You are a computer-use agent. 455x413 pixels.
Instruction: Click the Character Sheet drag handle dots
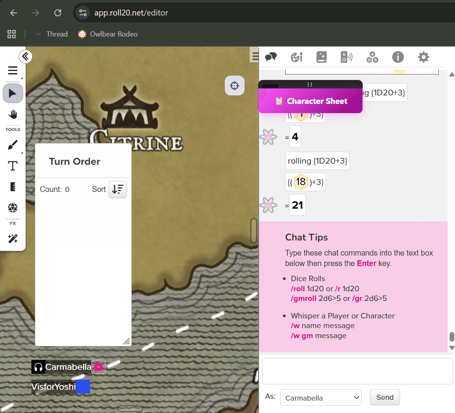coord(310,85)
